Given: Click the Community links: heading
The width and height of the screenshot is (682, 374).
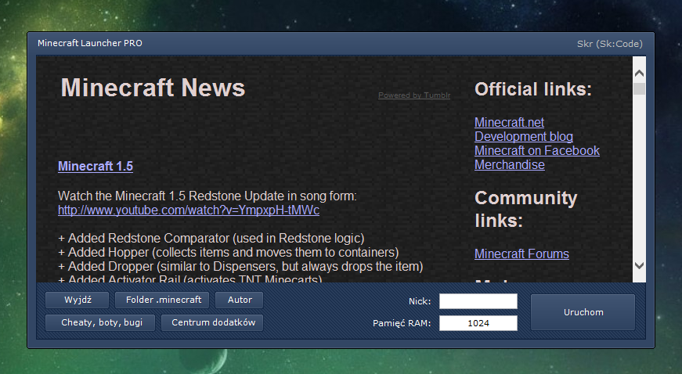Looking at the screenshot, I should (526, 210).
